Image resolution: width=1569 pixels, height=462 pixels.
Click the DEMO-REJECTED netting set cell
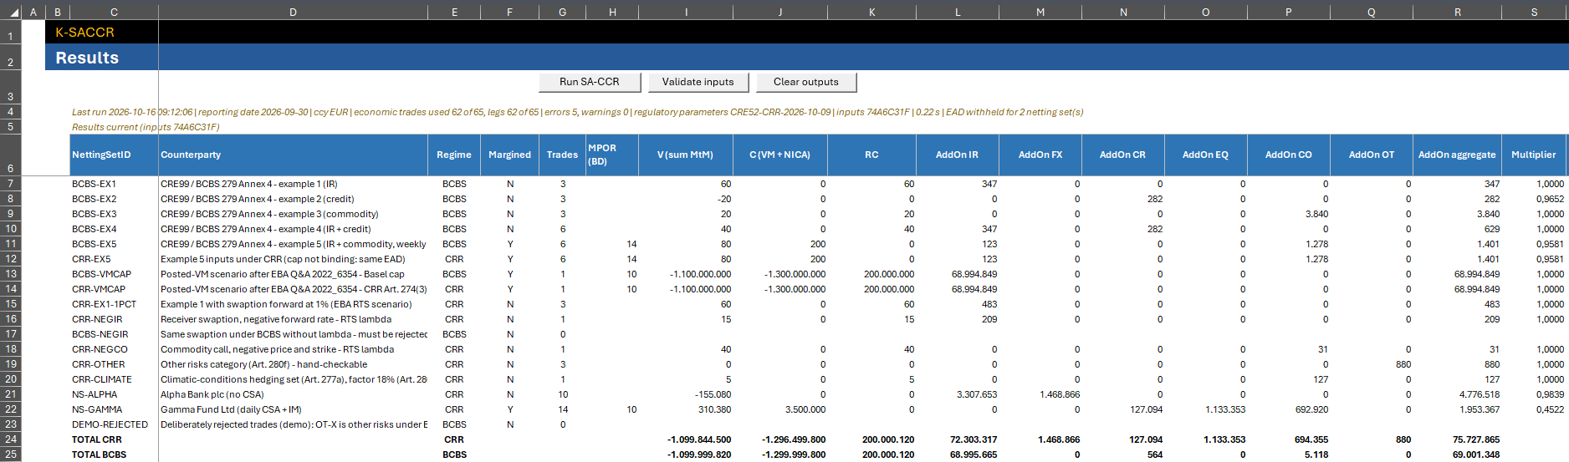[114, 424]
